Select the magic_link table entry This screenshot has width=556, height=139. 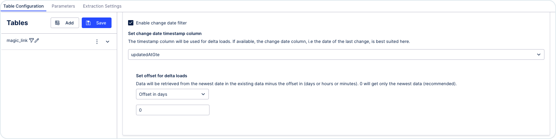coord(17,40)
